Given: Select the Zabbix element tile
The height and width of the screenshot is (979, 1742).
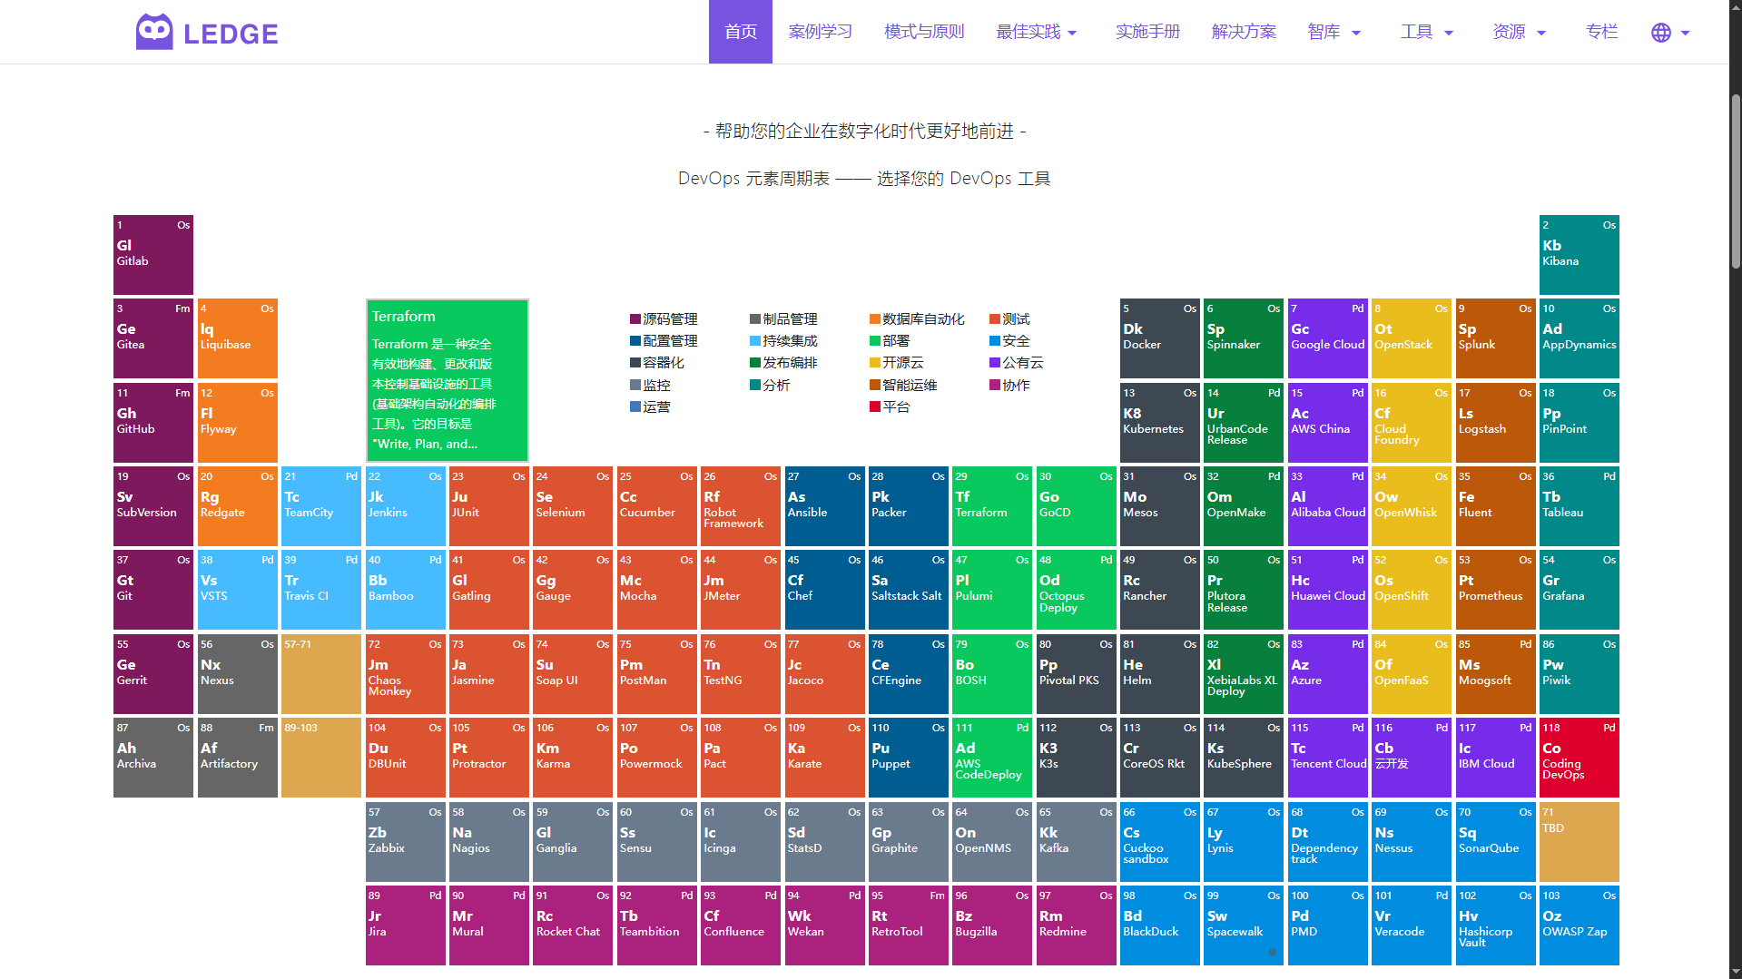Looking at the screenshot, I should tap(406, 842).
